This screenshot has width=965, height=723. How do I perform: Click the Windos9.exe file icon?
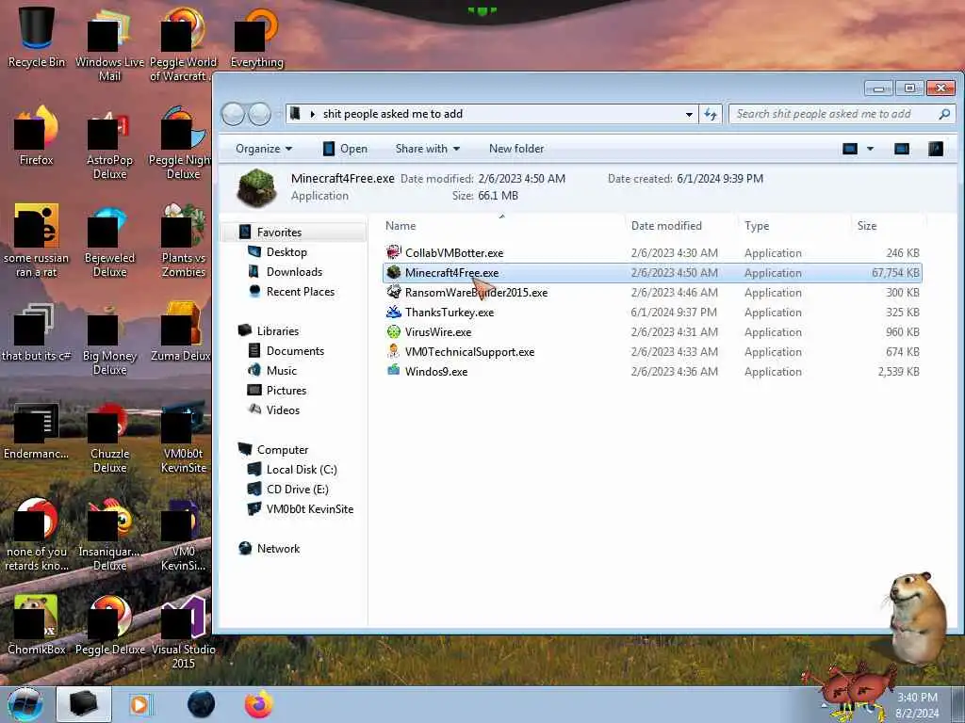click(x=393, y=371)
